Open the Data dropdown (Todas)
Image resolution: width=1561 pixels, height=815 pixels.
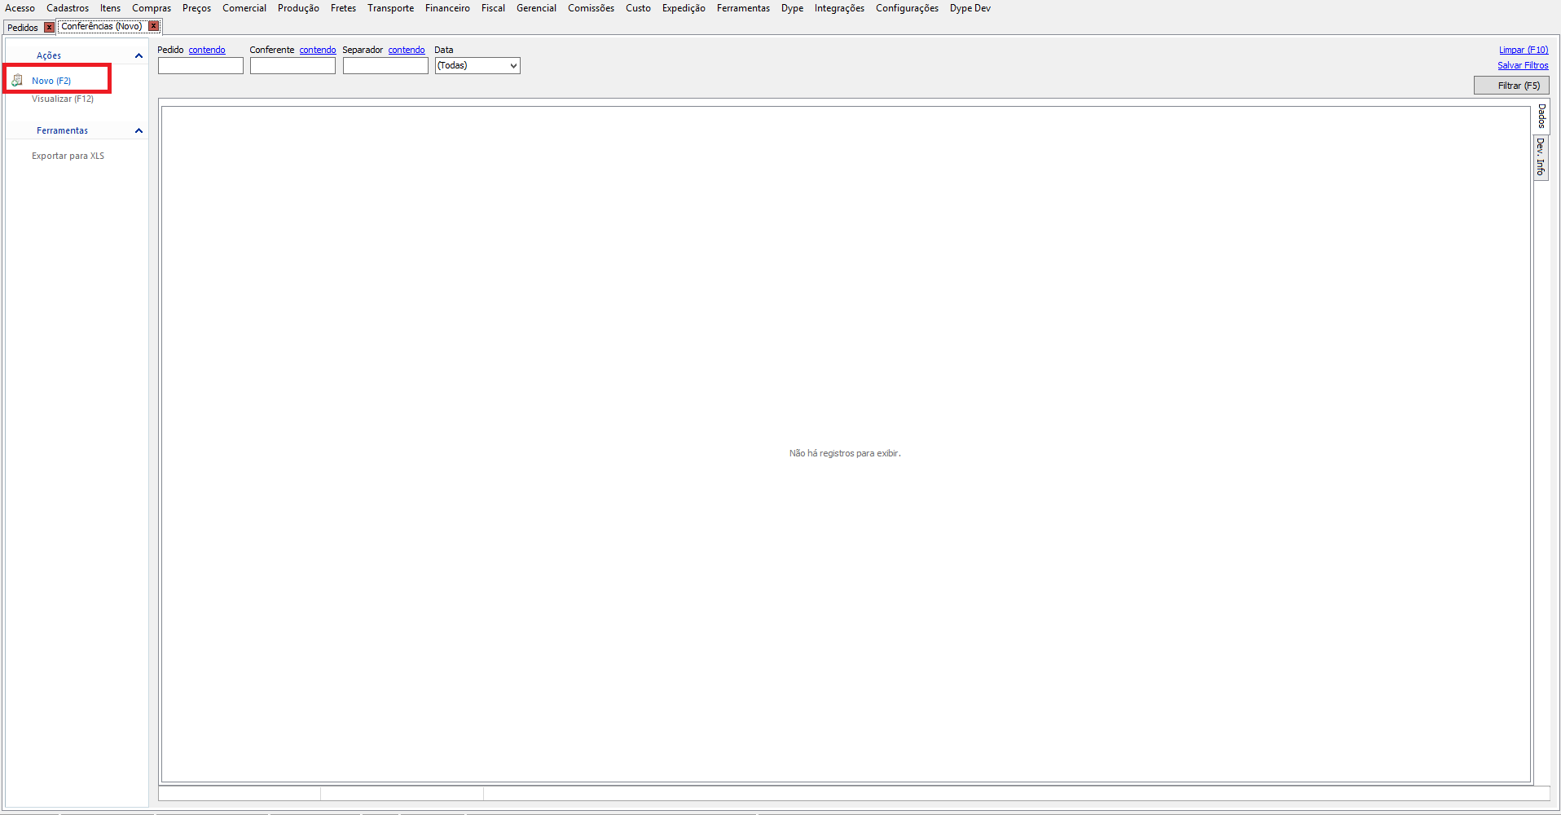click(x=477, y=65)
